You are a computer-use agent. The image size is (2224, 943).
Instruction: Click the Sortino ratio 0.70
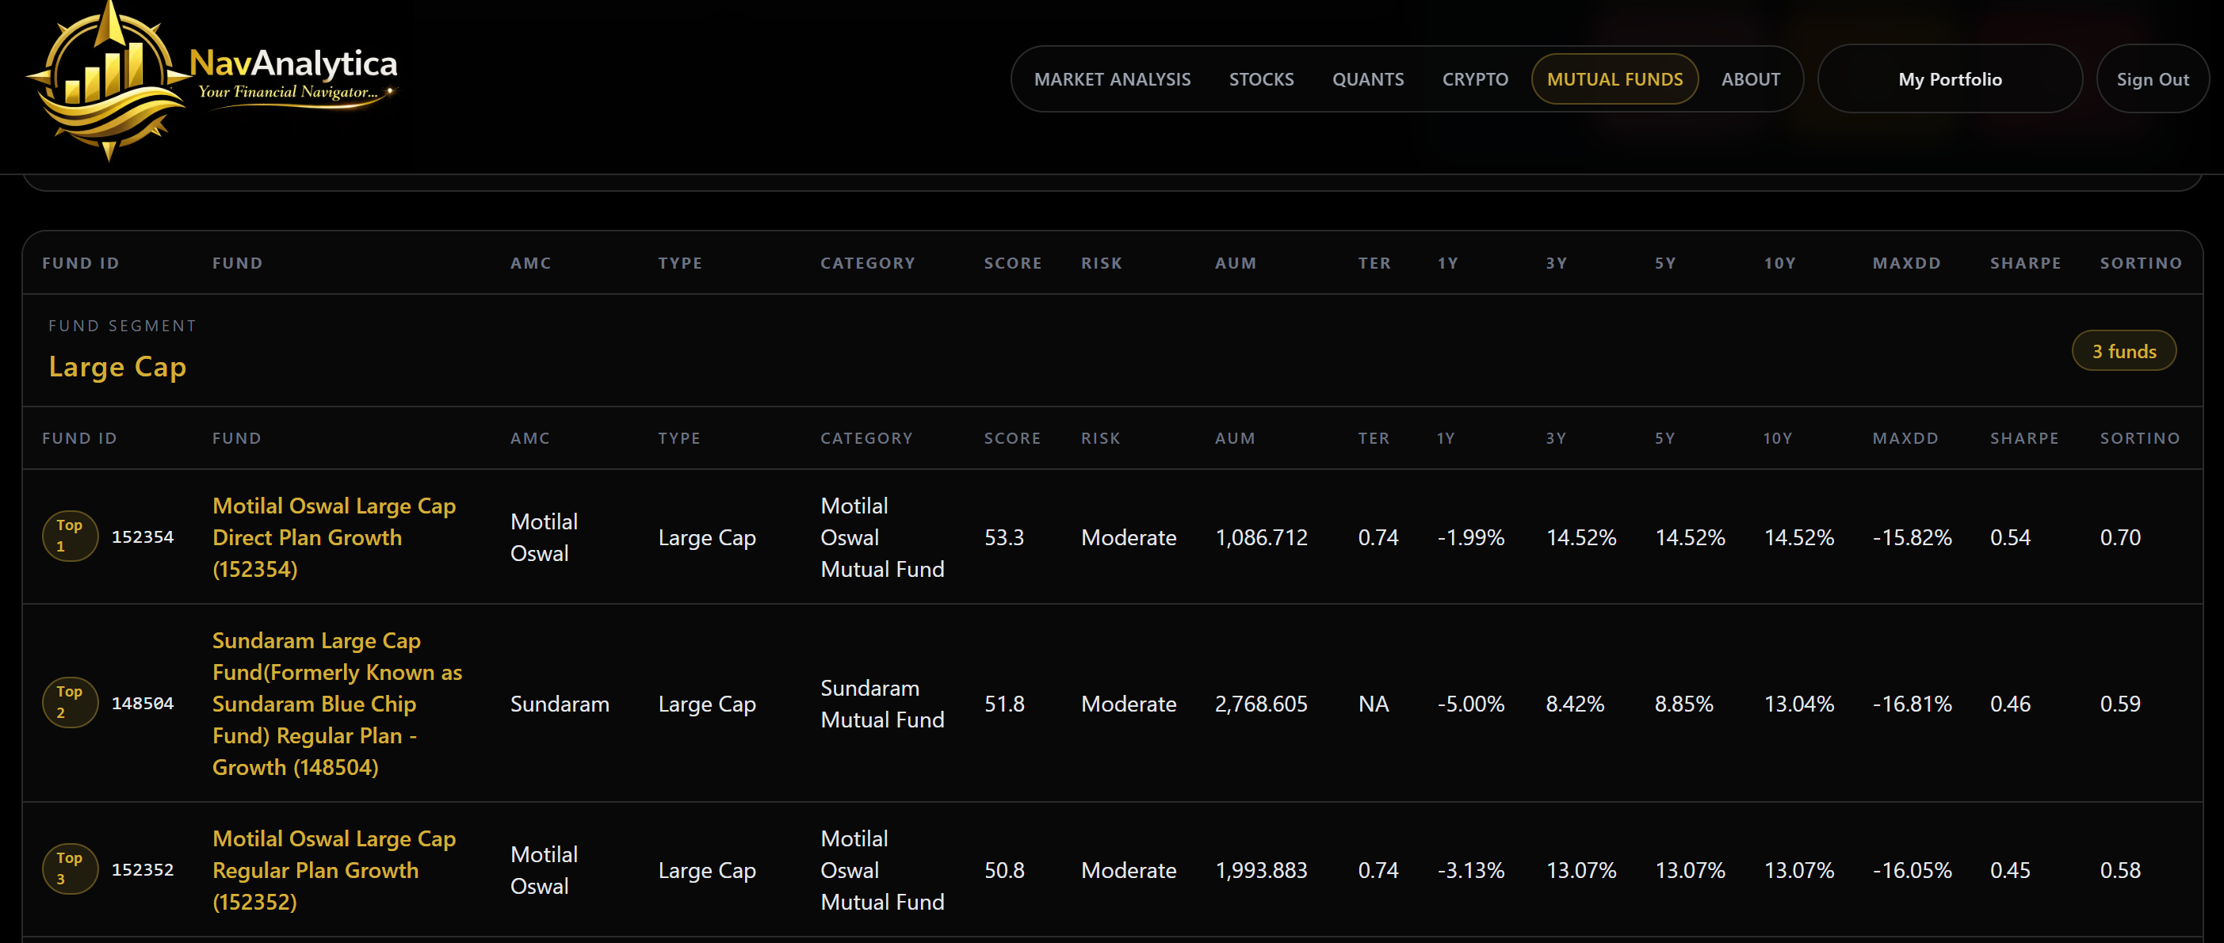pyautogui.click(x=2120, y=537)
